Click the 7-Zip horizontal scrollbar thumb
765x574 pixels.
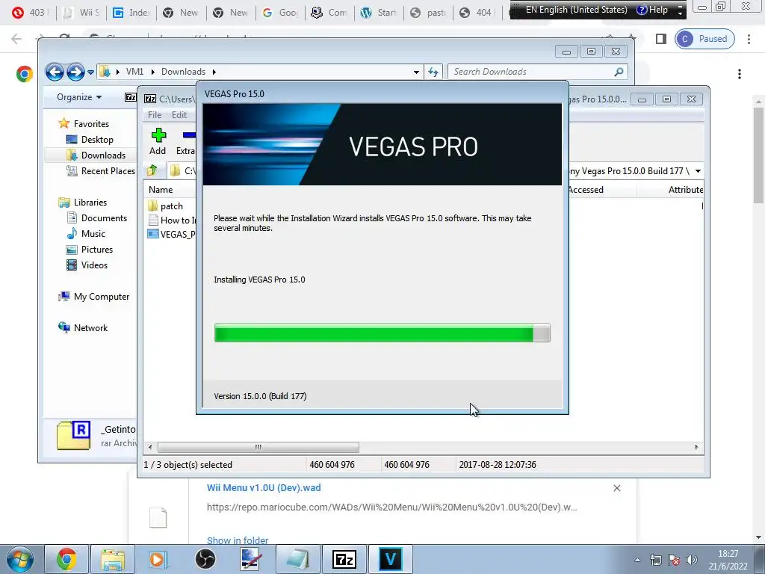258,447
